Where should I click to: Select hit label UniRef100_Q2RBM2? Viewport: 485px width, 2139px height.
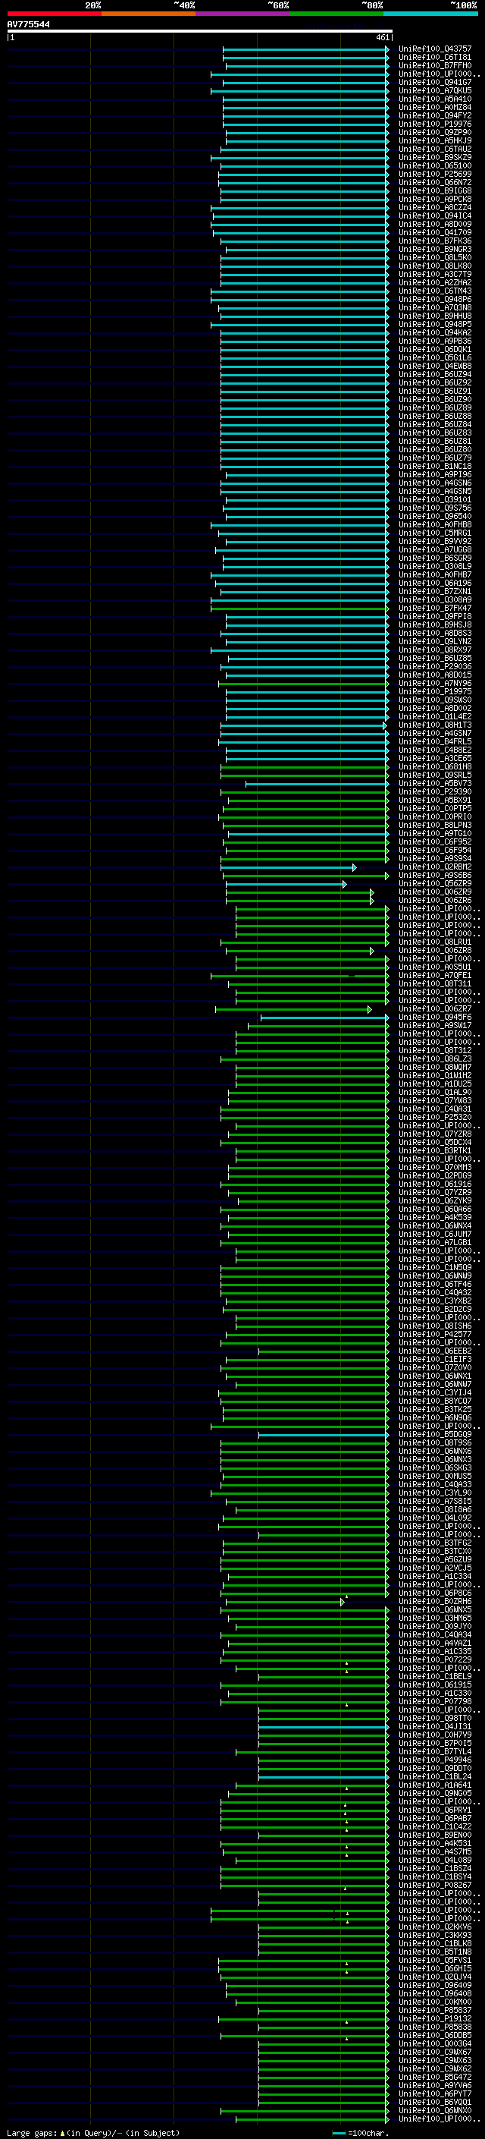pyautogui.click(x=434, y=867)
